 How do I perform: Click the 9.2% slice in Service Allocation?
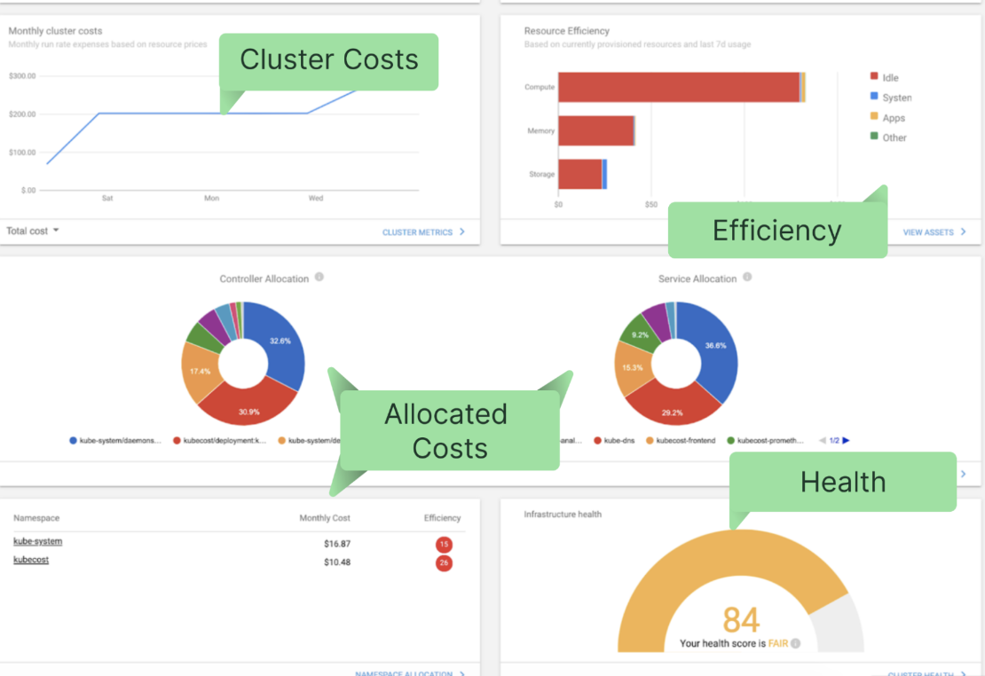point(638,334)
